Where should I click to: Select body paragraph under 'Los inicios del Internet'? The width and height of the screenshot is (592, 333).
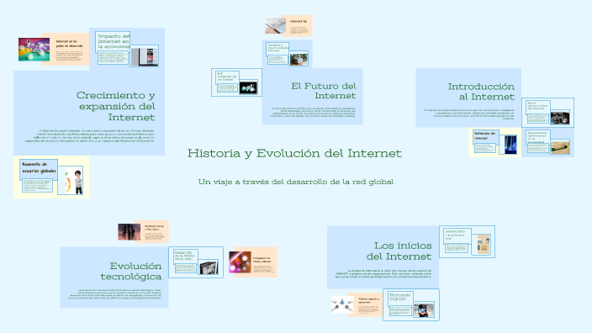[x=383, y=274]
